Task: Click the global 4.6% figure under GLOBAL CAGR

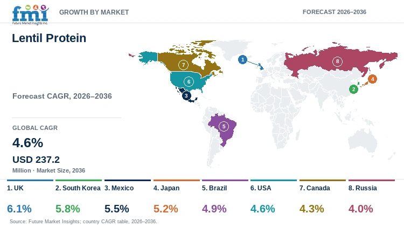Action: coord(28,143)
